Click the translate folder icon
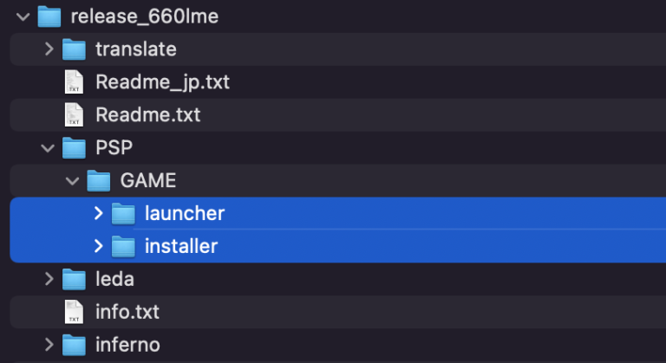This screenshot has height=363, width=666. click(75, 49)
